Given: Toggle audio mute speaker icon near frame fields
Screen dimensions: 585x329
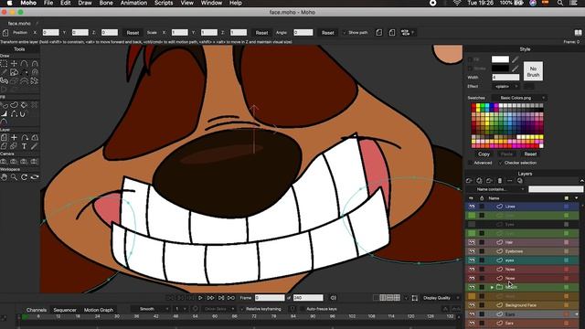Looking at the screenshot, I should pos(334,298).
